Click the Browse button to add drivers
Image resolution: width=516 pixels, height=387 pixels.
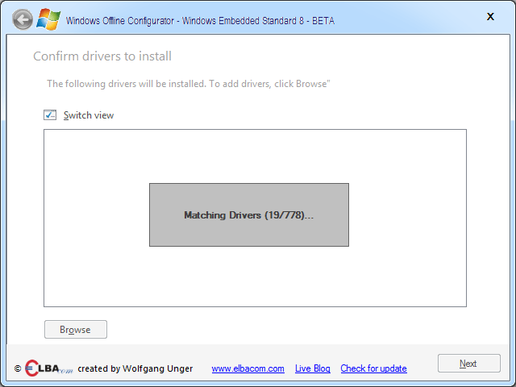click(x=76, y=330)
